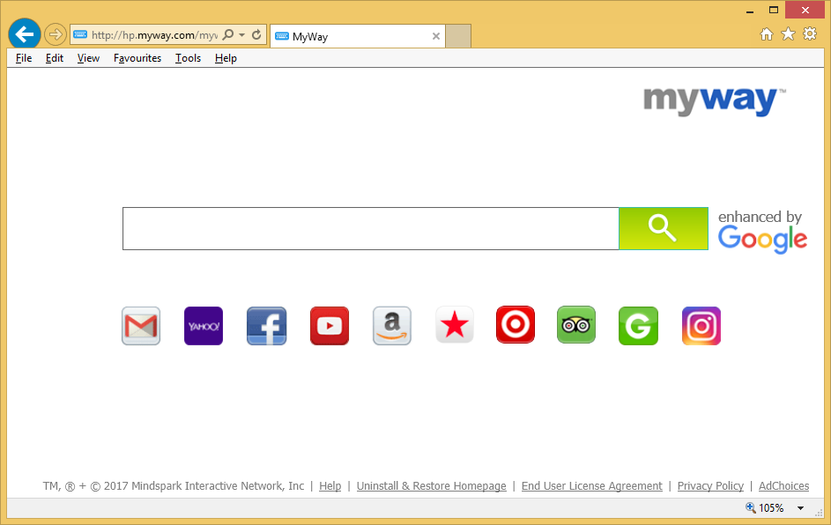Open the Yahoo shortcut icon

tap(204, 326)
